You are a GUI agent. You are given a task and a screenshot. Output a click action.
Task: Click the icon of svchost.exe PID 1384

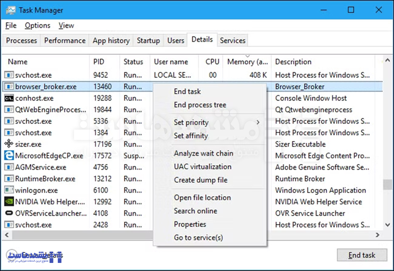(9, 132)
